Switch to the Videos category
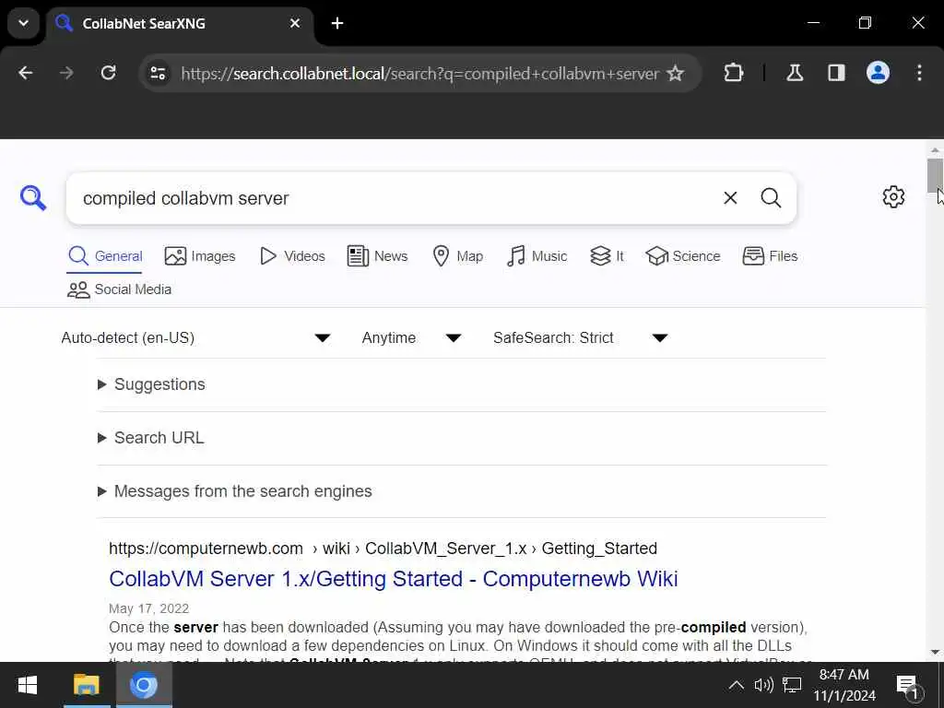This screenshot has width=944, height=708. point(292,256)
